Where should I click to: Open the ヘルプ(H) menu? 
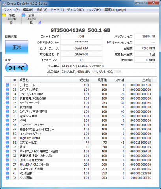[94, 10]
